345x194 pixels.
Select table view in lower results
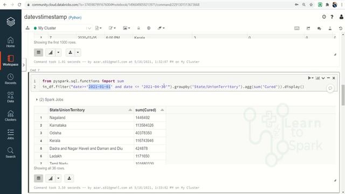coord(38,178)
